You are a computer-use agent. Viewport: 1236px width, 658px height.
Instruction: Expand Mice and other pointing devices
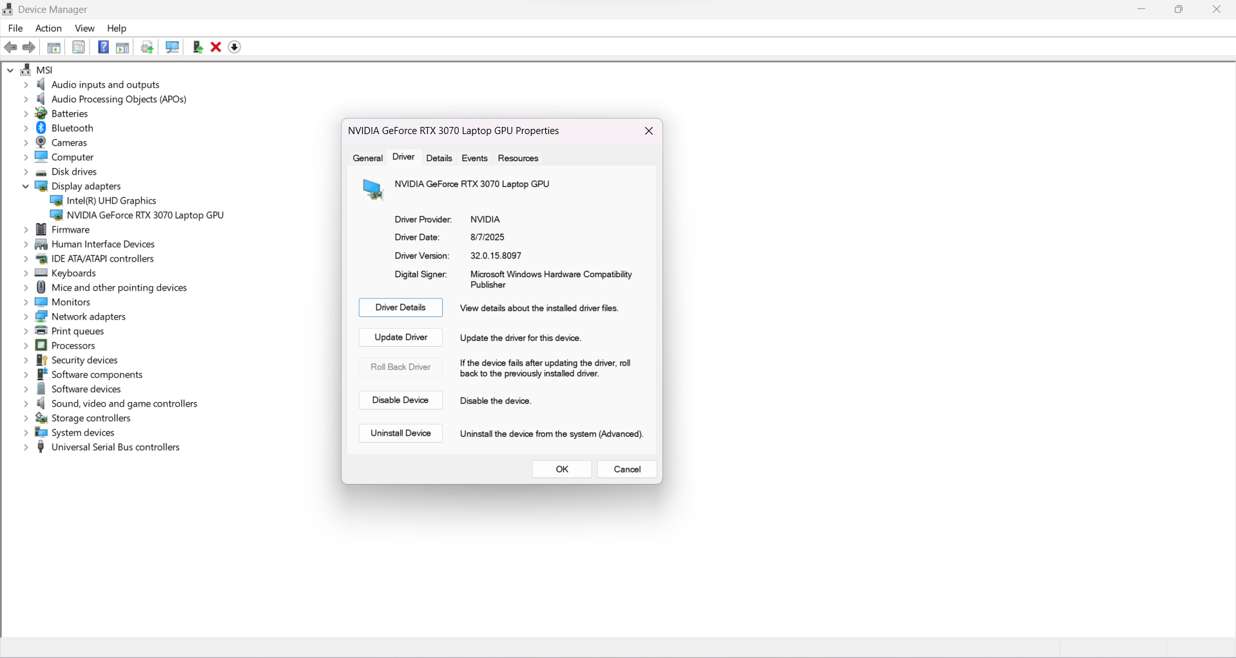tap(26, 288)
